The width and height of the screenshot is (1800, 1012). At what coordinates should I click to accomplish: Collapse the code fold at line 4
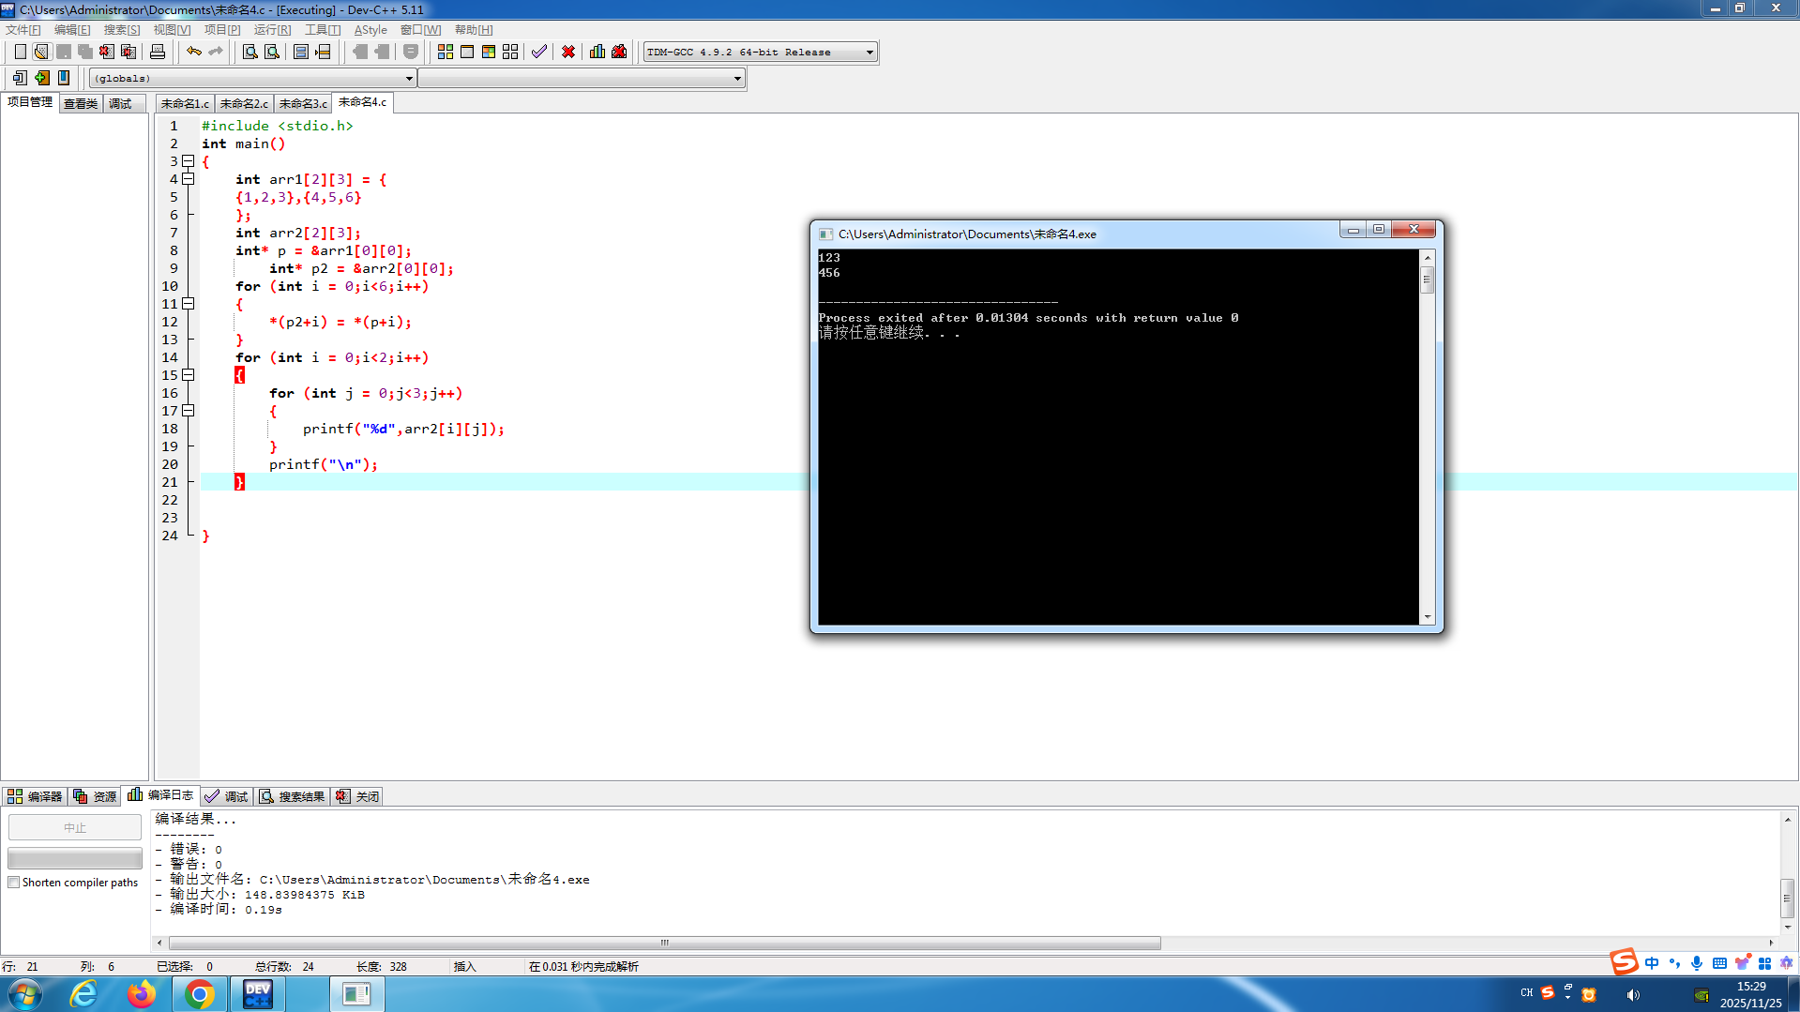pos(189,179)
